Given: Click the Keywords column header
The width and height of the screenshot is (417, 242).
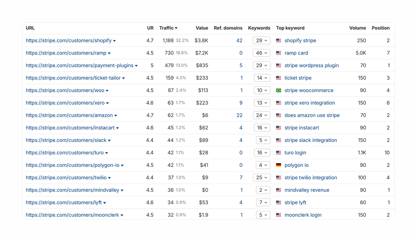Looking at the screenshot, I should click(x=259, y=28).
